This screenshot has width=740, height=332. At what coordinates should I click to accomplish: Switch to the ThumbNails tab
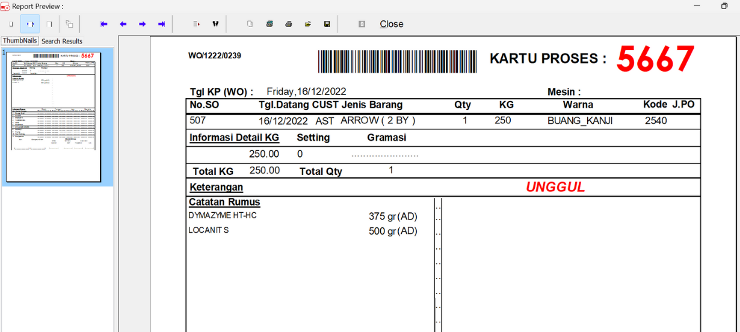(x=20, y=41)
